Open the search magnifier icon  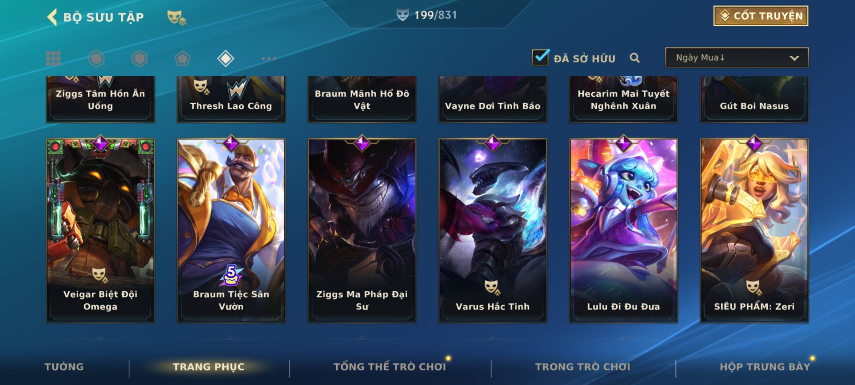click(634, 58)
